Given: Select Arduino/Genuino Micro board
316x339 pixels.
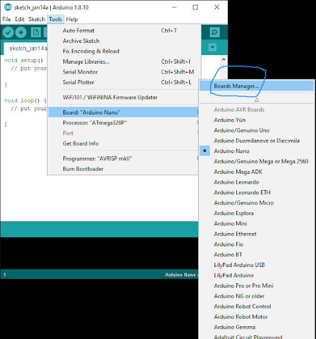Looking at the screenshot, I should (x=257, y=203).
